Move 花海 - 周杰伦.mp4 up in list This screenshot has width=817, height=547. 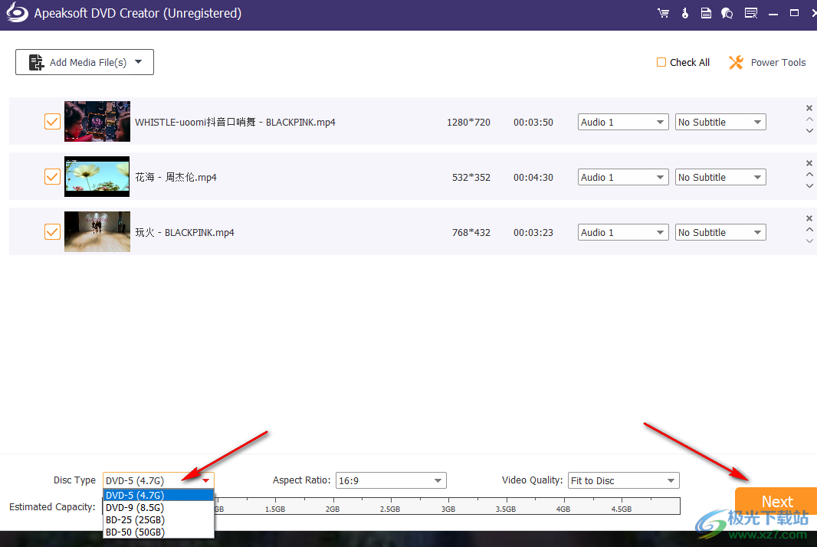pyautogui.click(x=809, y=175)
